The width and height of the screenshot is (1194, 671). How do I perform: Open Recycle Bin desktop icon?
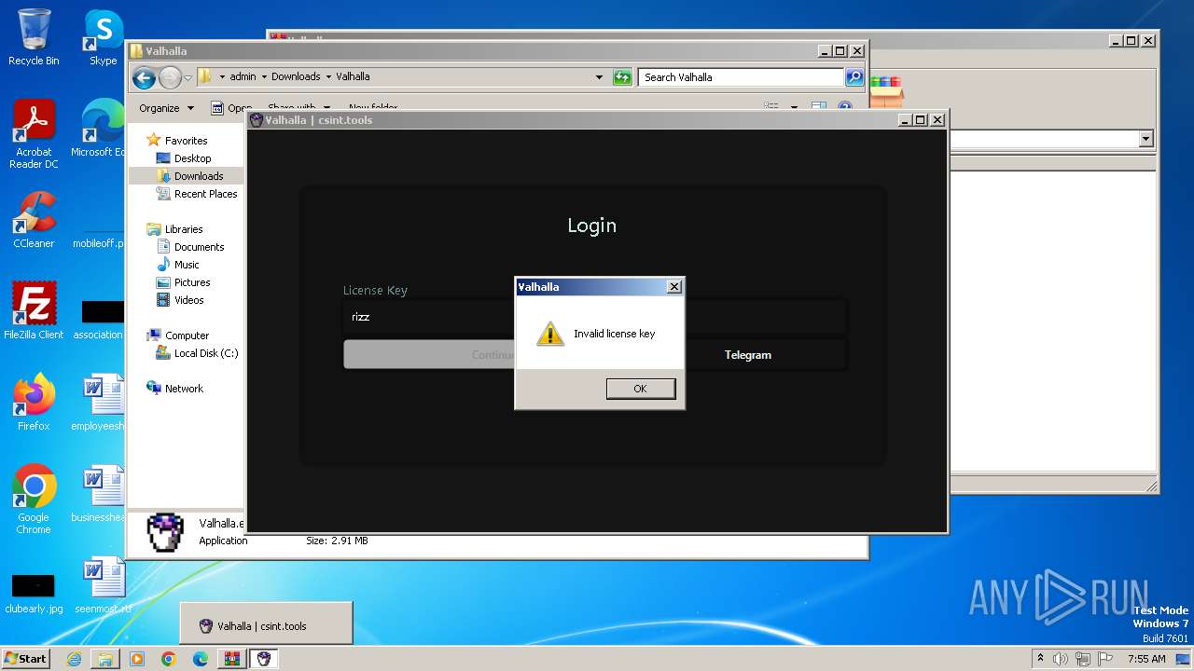pyautogui.click(x=34, y=38)
